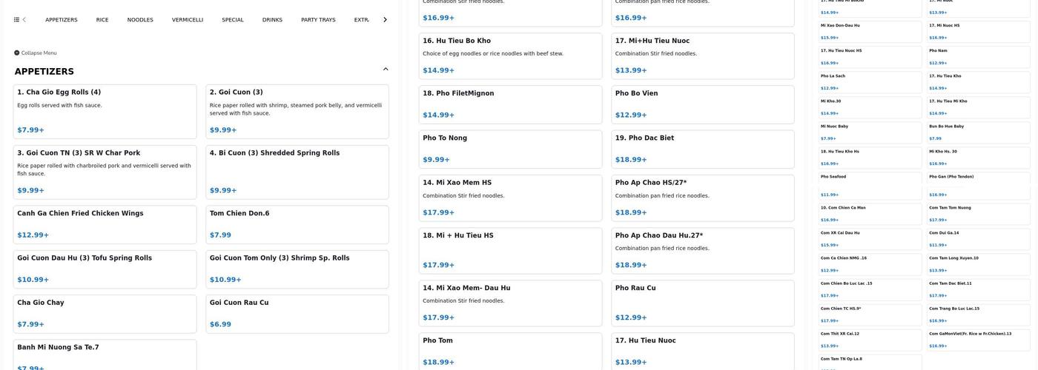The width and height of the screenshot is (1038, 370).
Task: Click the Collapse Menu link
Action: tap(39, 53)
